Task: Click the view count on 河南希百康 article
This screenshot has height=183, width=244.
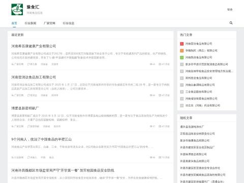Action: [x=152, y=64]
